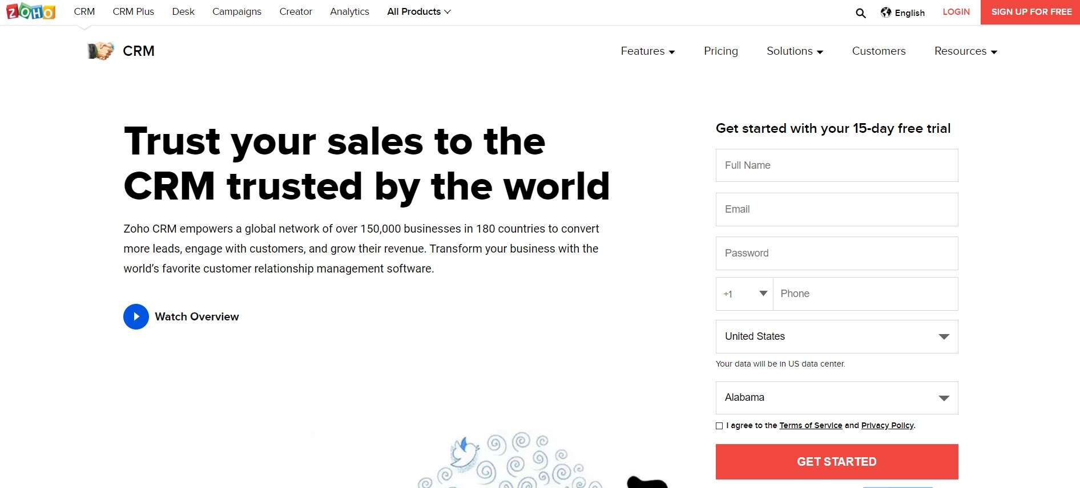Viewport: 1080px width, 488px height.
Task: Go to the Pricing page
Action: [x=720, y=51]
